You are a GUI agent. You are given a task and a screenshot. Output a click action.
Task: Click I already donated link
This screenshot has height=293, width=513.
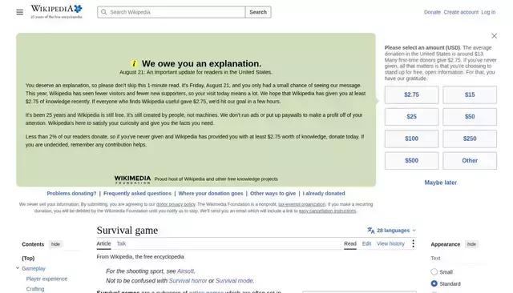tap(324, 194)
